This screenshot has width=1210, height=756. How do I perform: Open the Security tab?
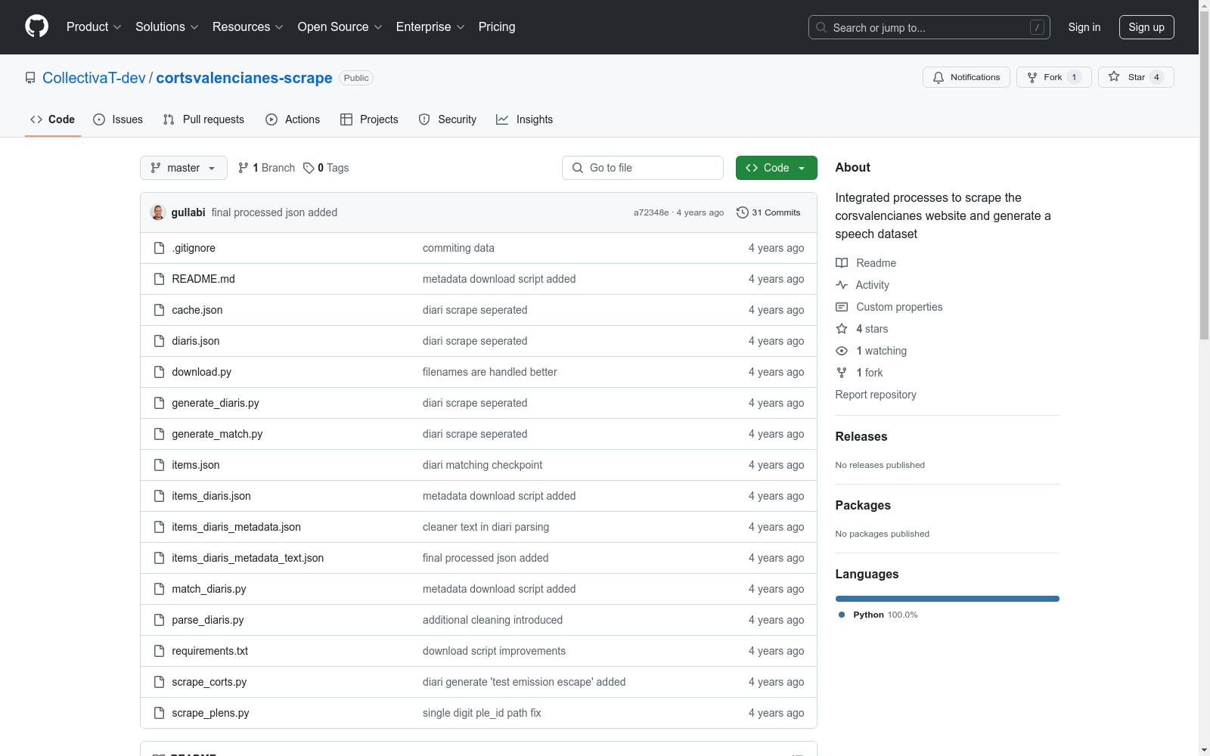click(x=448, y=119)
